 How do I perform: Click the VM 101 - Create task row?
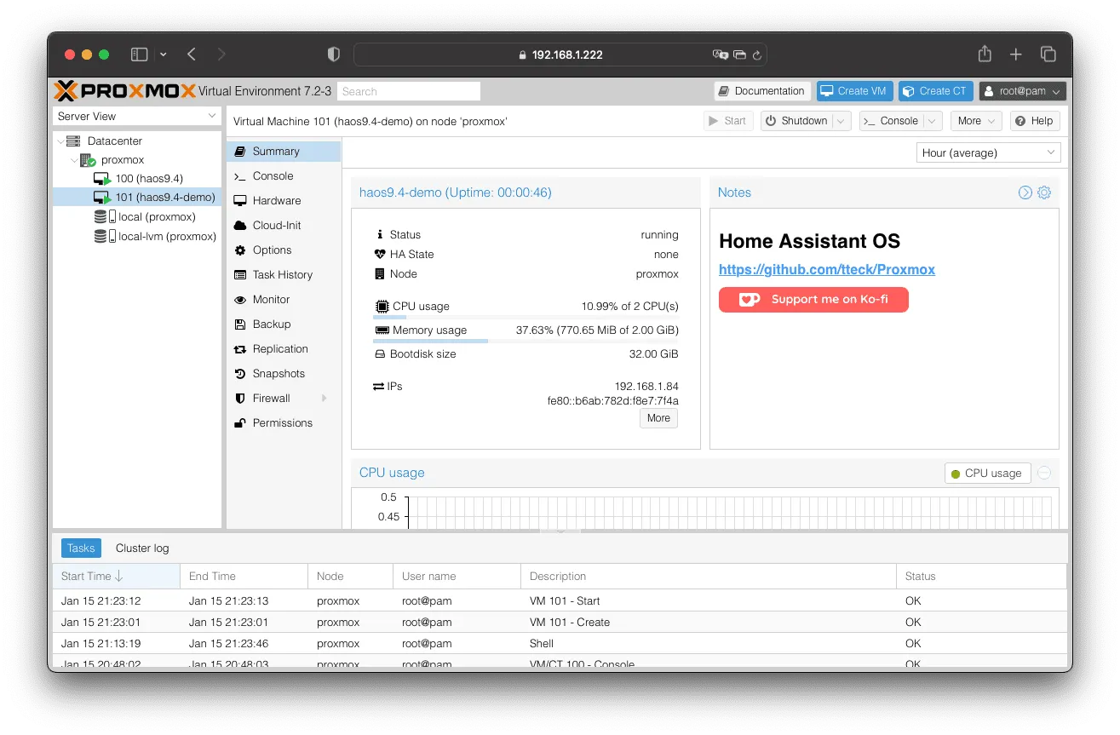560,623
